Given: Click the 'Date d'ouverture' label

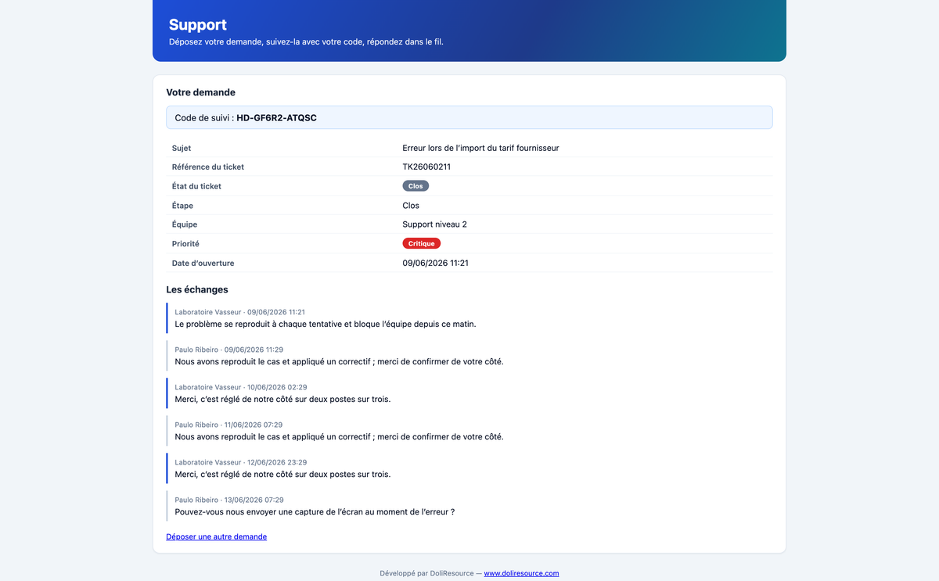Looking at the screenshot, I should (x=203, y=264).
